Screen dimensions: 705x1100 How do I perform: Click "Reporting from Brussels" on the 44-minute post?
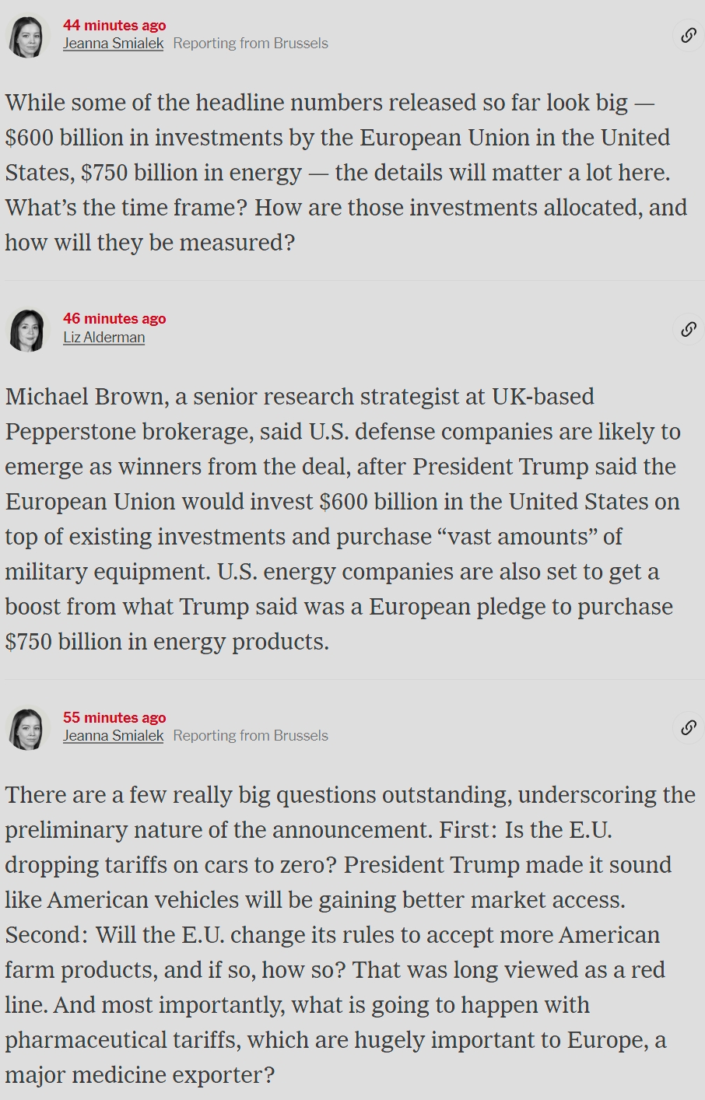[x=251, y=44]
